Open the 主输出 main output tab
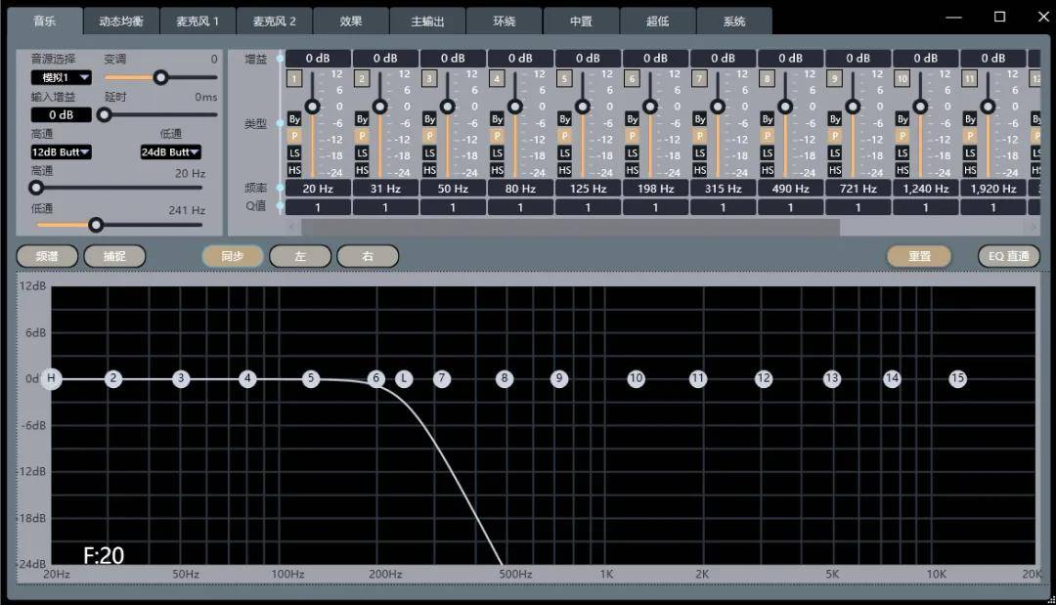Viewport: 1056px width, 605px height. coord(427,22)
